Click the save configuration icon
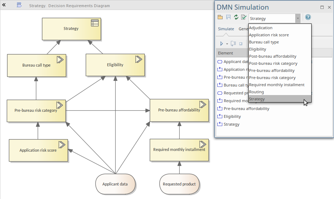The height and width of the screenshot is (199, 334). point(228,17)
